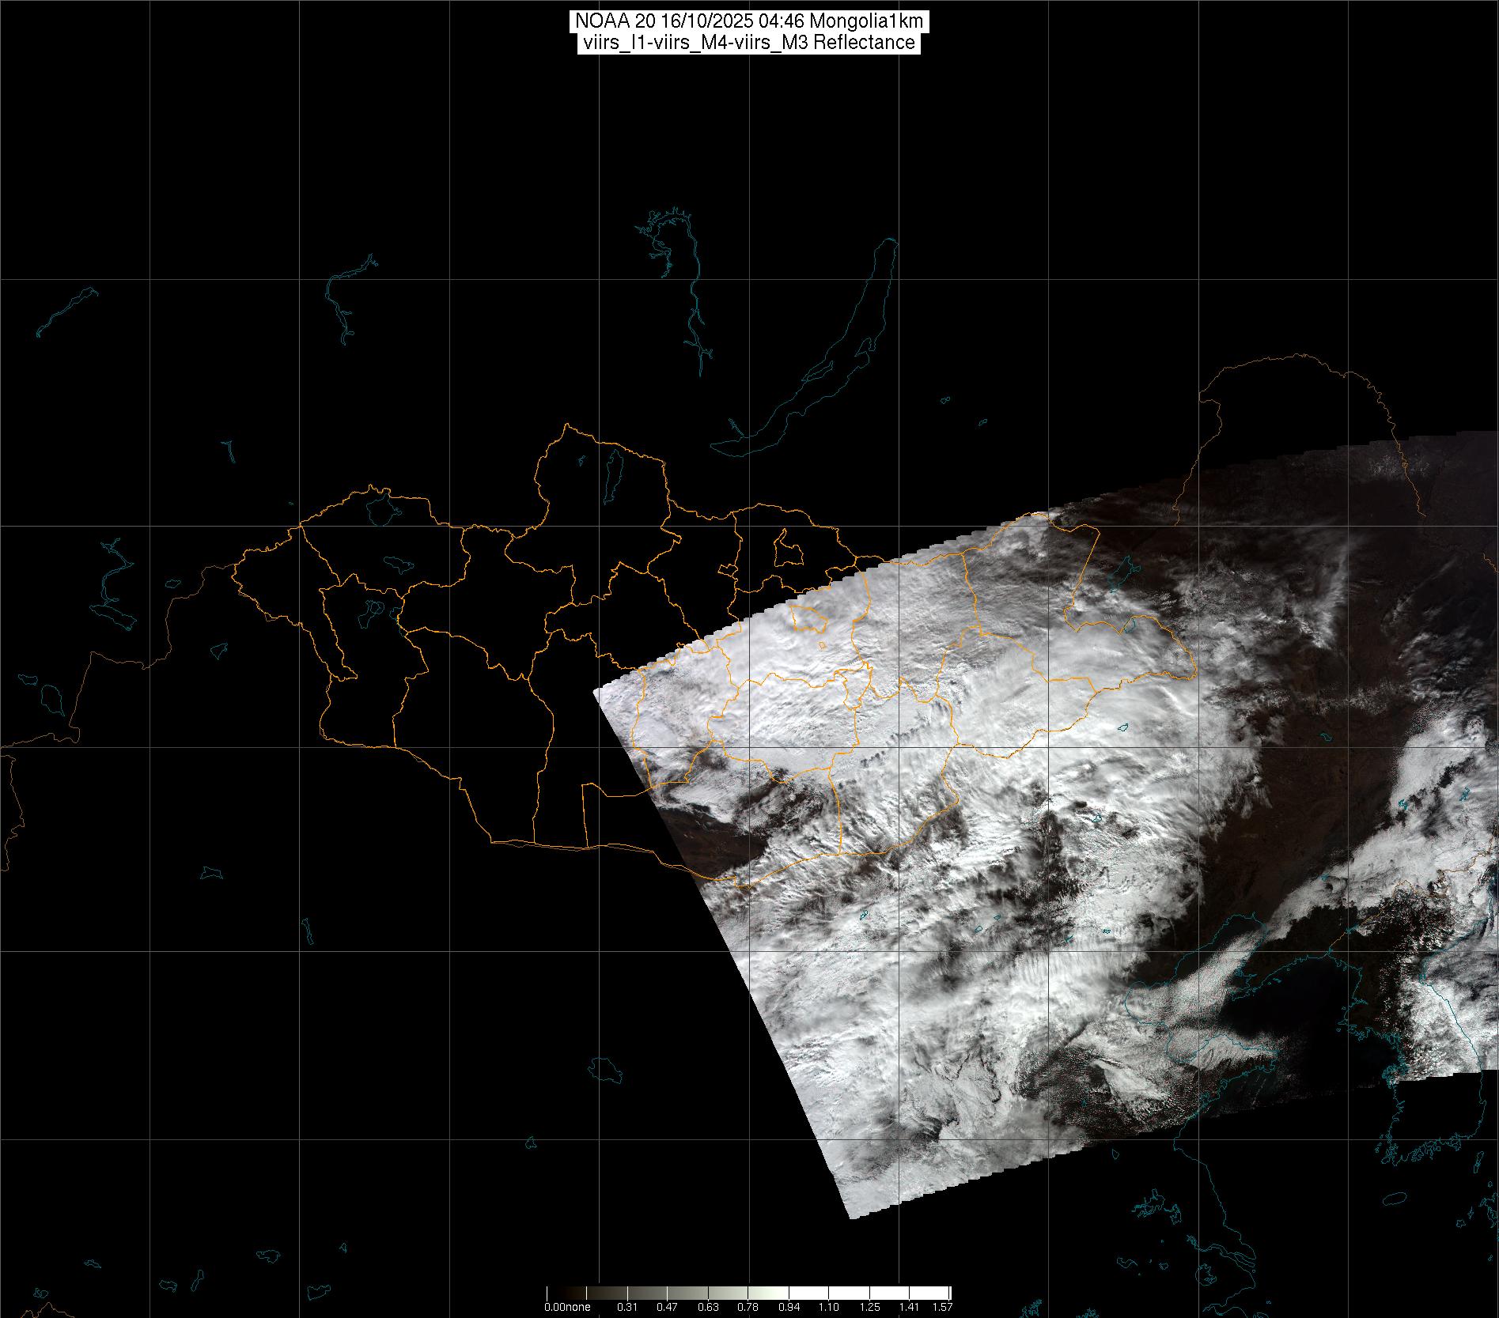Click the white end of the reflectance colorbar
Screen dimensions: 1499x1318
pyautogui.click(x=941, y=1294)
